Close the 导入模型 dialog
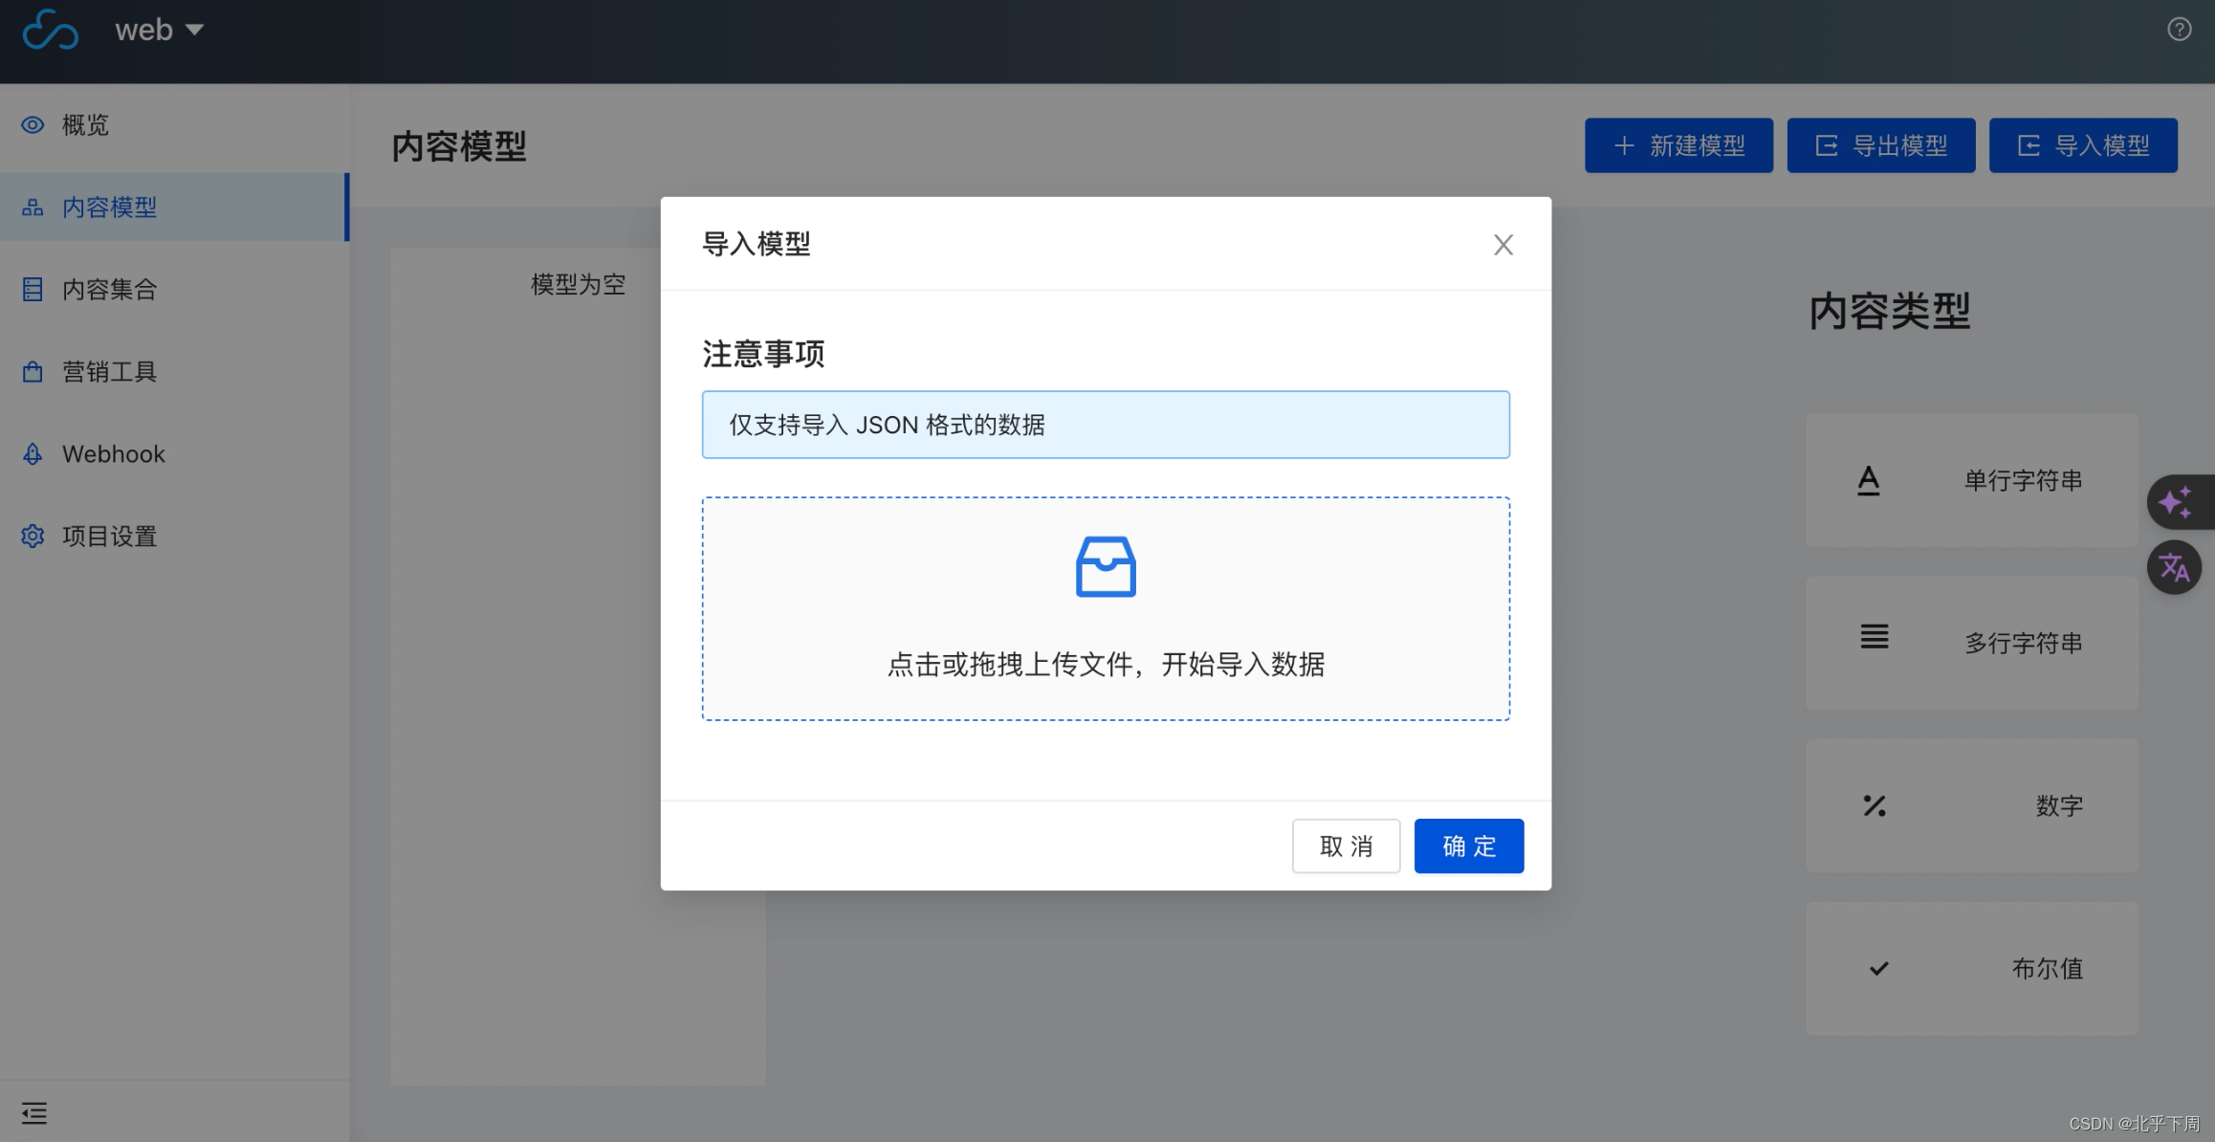 click(x=1502, y=245)
